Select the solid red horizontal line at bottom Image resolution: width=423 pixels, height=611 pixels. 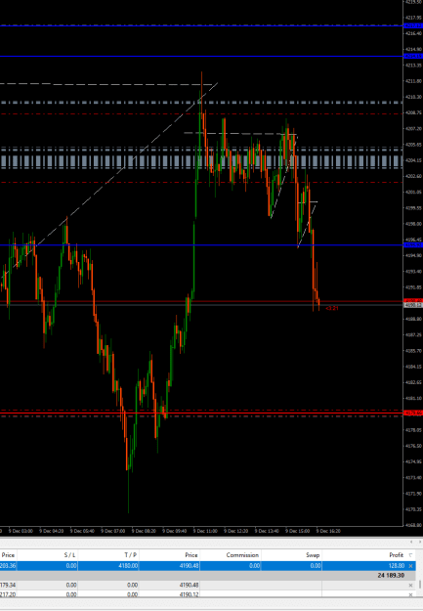201,414
